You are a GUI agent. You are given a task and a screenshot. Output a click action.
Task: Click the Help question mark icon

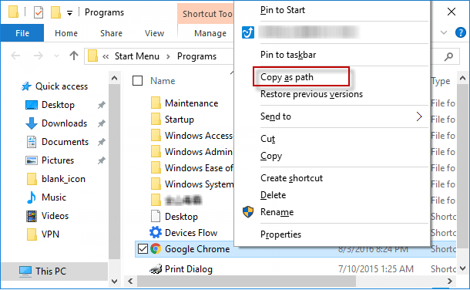pos(460,32)
